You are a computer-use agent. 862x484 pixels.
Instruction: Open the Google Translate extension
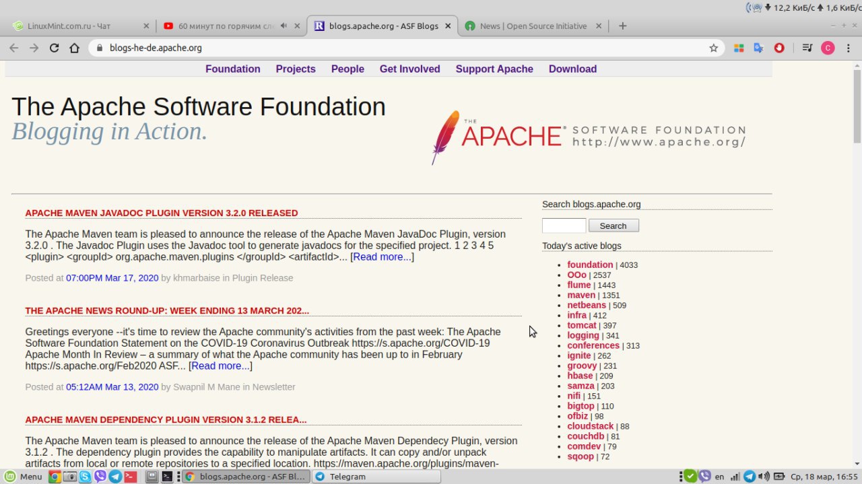[758, 48]
